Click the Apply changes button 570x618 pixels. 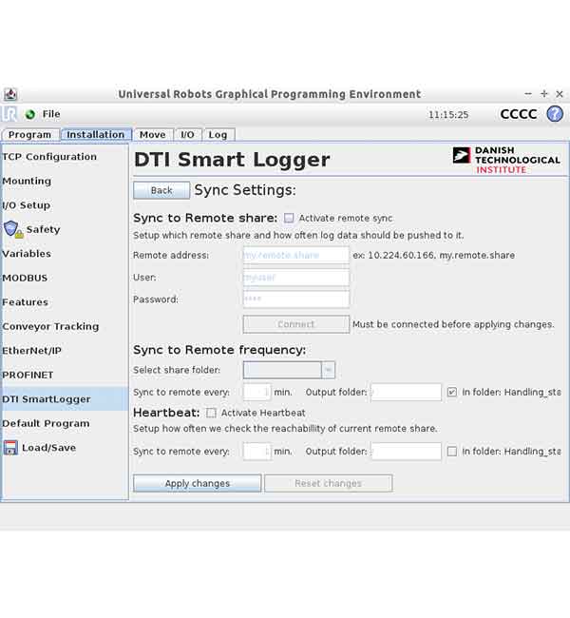tap(198, 483)
